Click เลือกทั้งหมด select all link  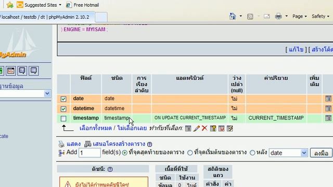tap(96, 128)
